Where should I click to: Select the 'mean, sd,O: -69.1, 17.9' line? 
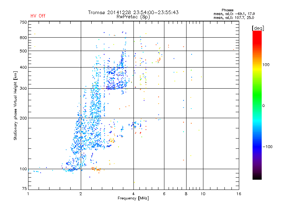click(x=234, y=14)
